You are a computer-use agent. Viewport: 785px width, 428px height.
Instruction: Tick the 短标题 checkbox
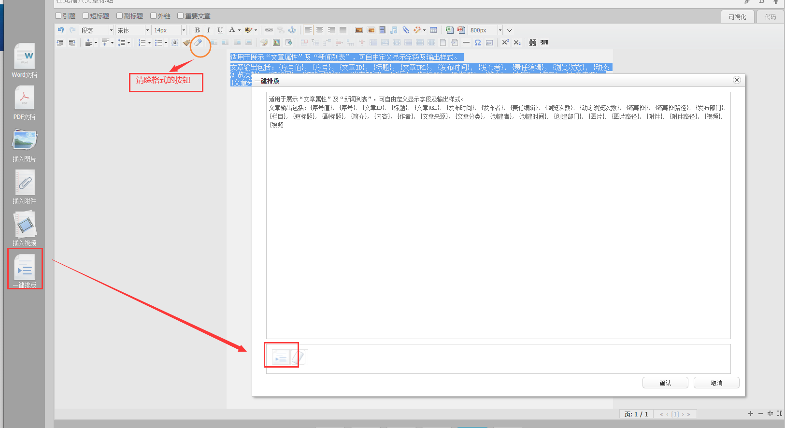pyautogui.click(x=86, y=16)
